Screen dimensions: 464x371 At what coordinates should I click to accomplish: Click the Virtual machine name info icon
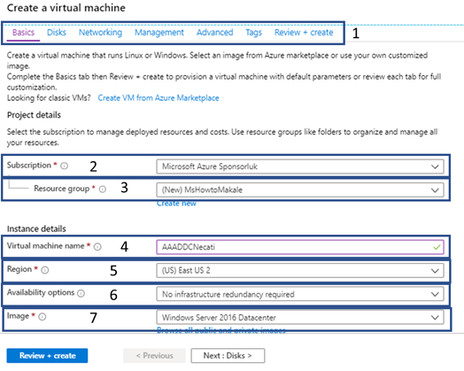coord(97,247)
